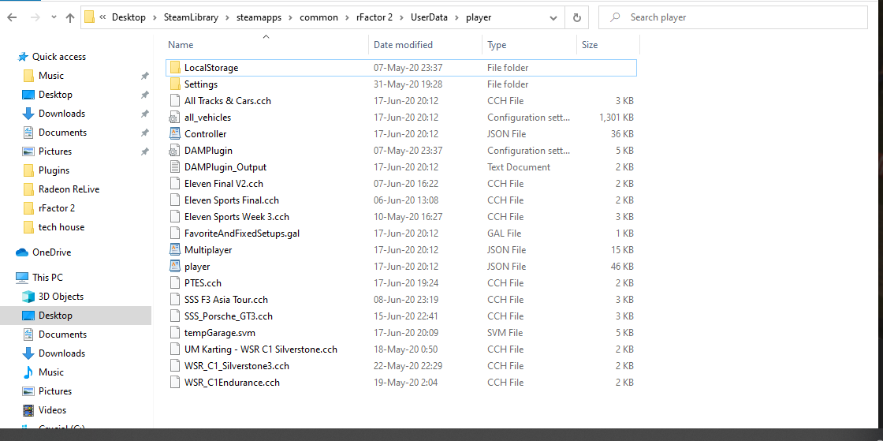Open rFactor 2 folder in sidebar

click(x=56, y=208)
